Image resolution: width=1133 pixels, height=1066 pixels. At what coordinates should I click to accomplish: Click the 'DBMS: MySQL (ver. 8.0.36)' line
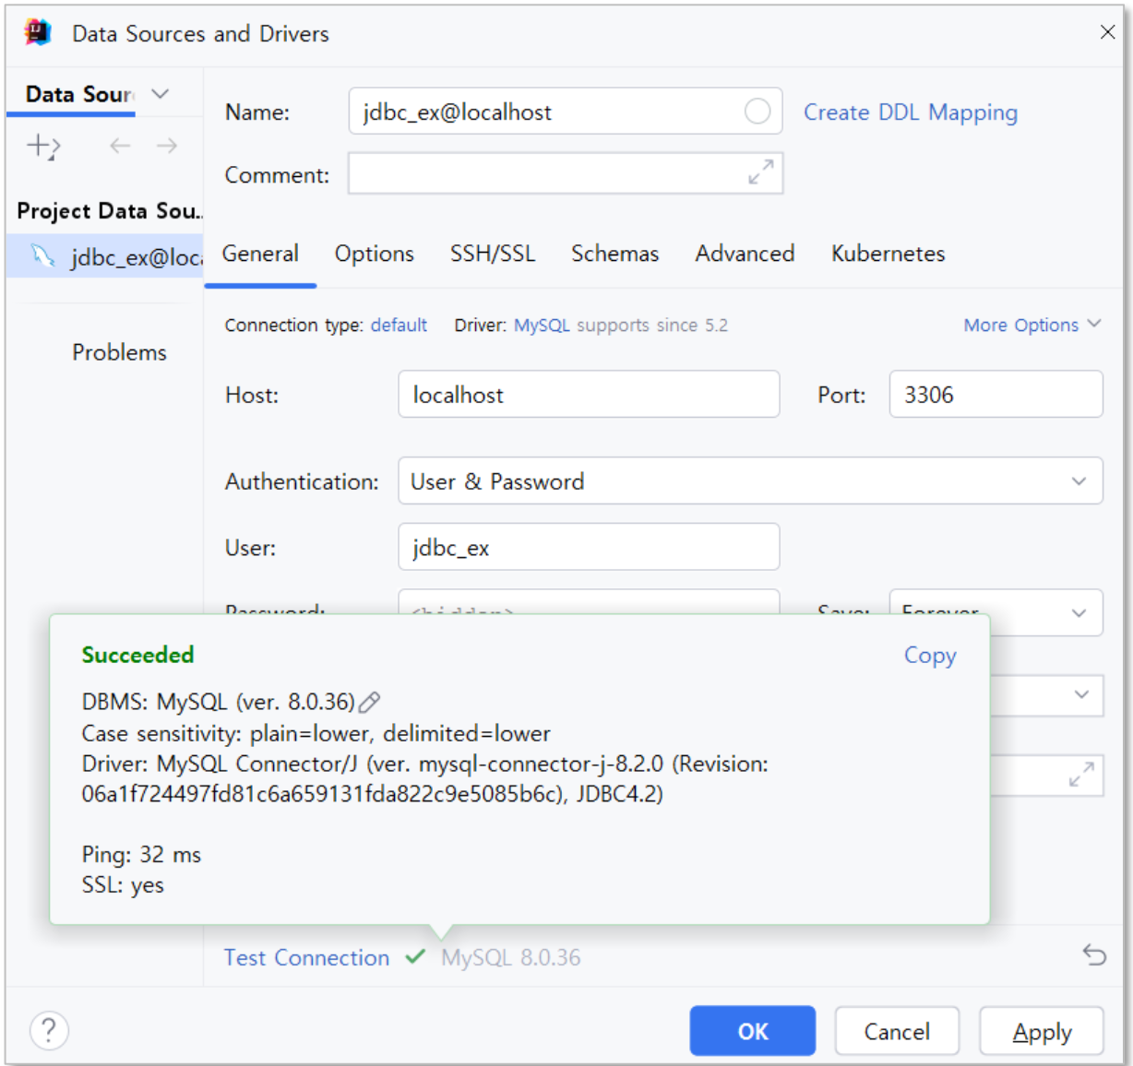pos(218,703)
